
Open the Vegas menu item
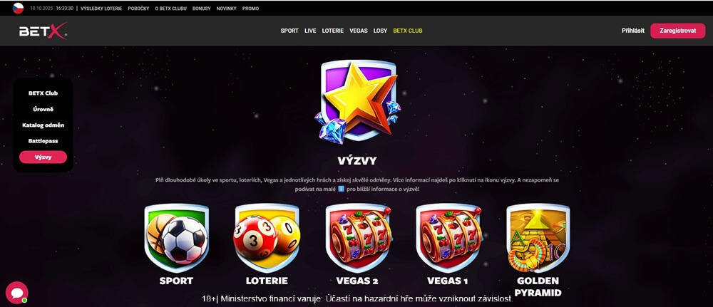pos(359,31)
